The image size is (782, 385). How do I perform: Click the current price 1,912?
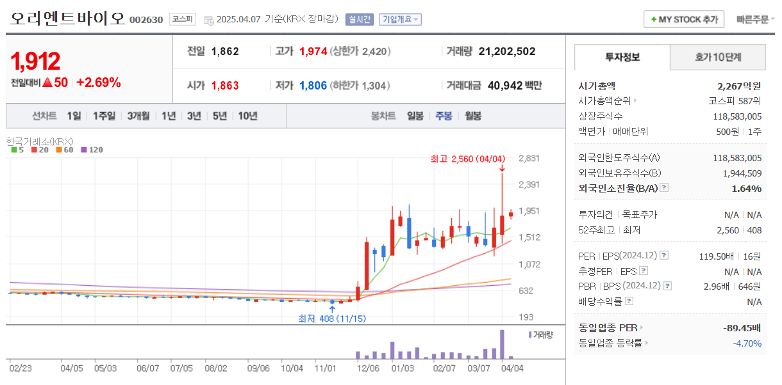pyautogui.click(x=35, y=61)
